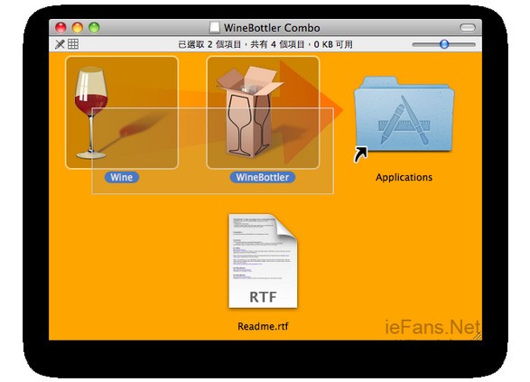The height and width of the screenshot is (382, 530).
Task: Minimize the window with the yellow button
Action: pyautogui.click(x=78, y=27)
